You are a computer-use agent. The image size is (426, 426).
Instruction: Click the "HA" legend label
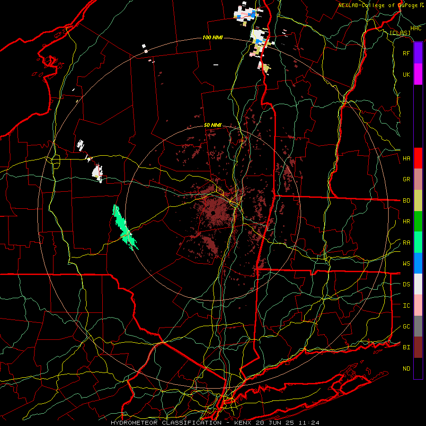point(406,159)
